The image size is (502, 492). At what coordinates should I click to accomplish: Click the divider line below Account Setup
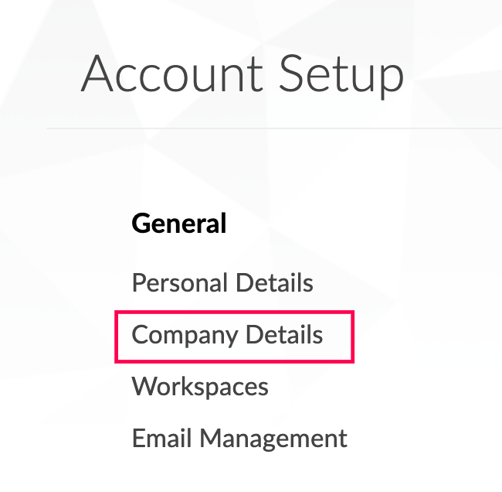click(x=274, y=128)
